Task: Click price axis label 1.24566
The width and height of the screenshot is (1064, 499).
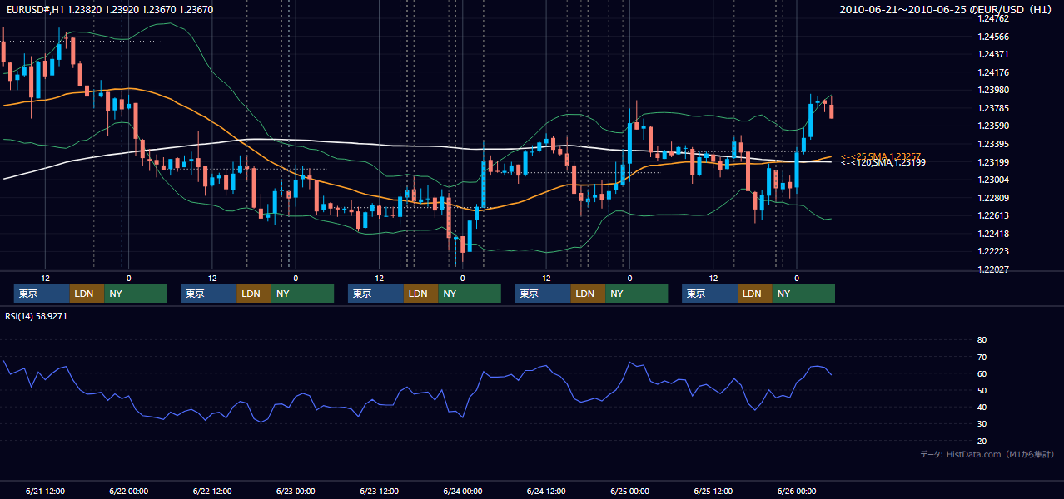Action: pos(992,37)
